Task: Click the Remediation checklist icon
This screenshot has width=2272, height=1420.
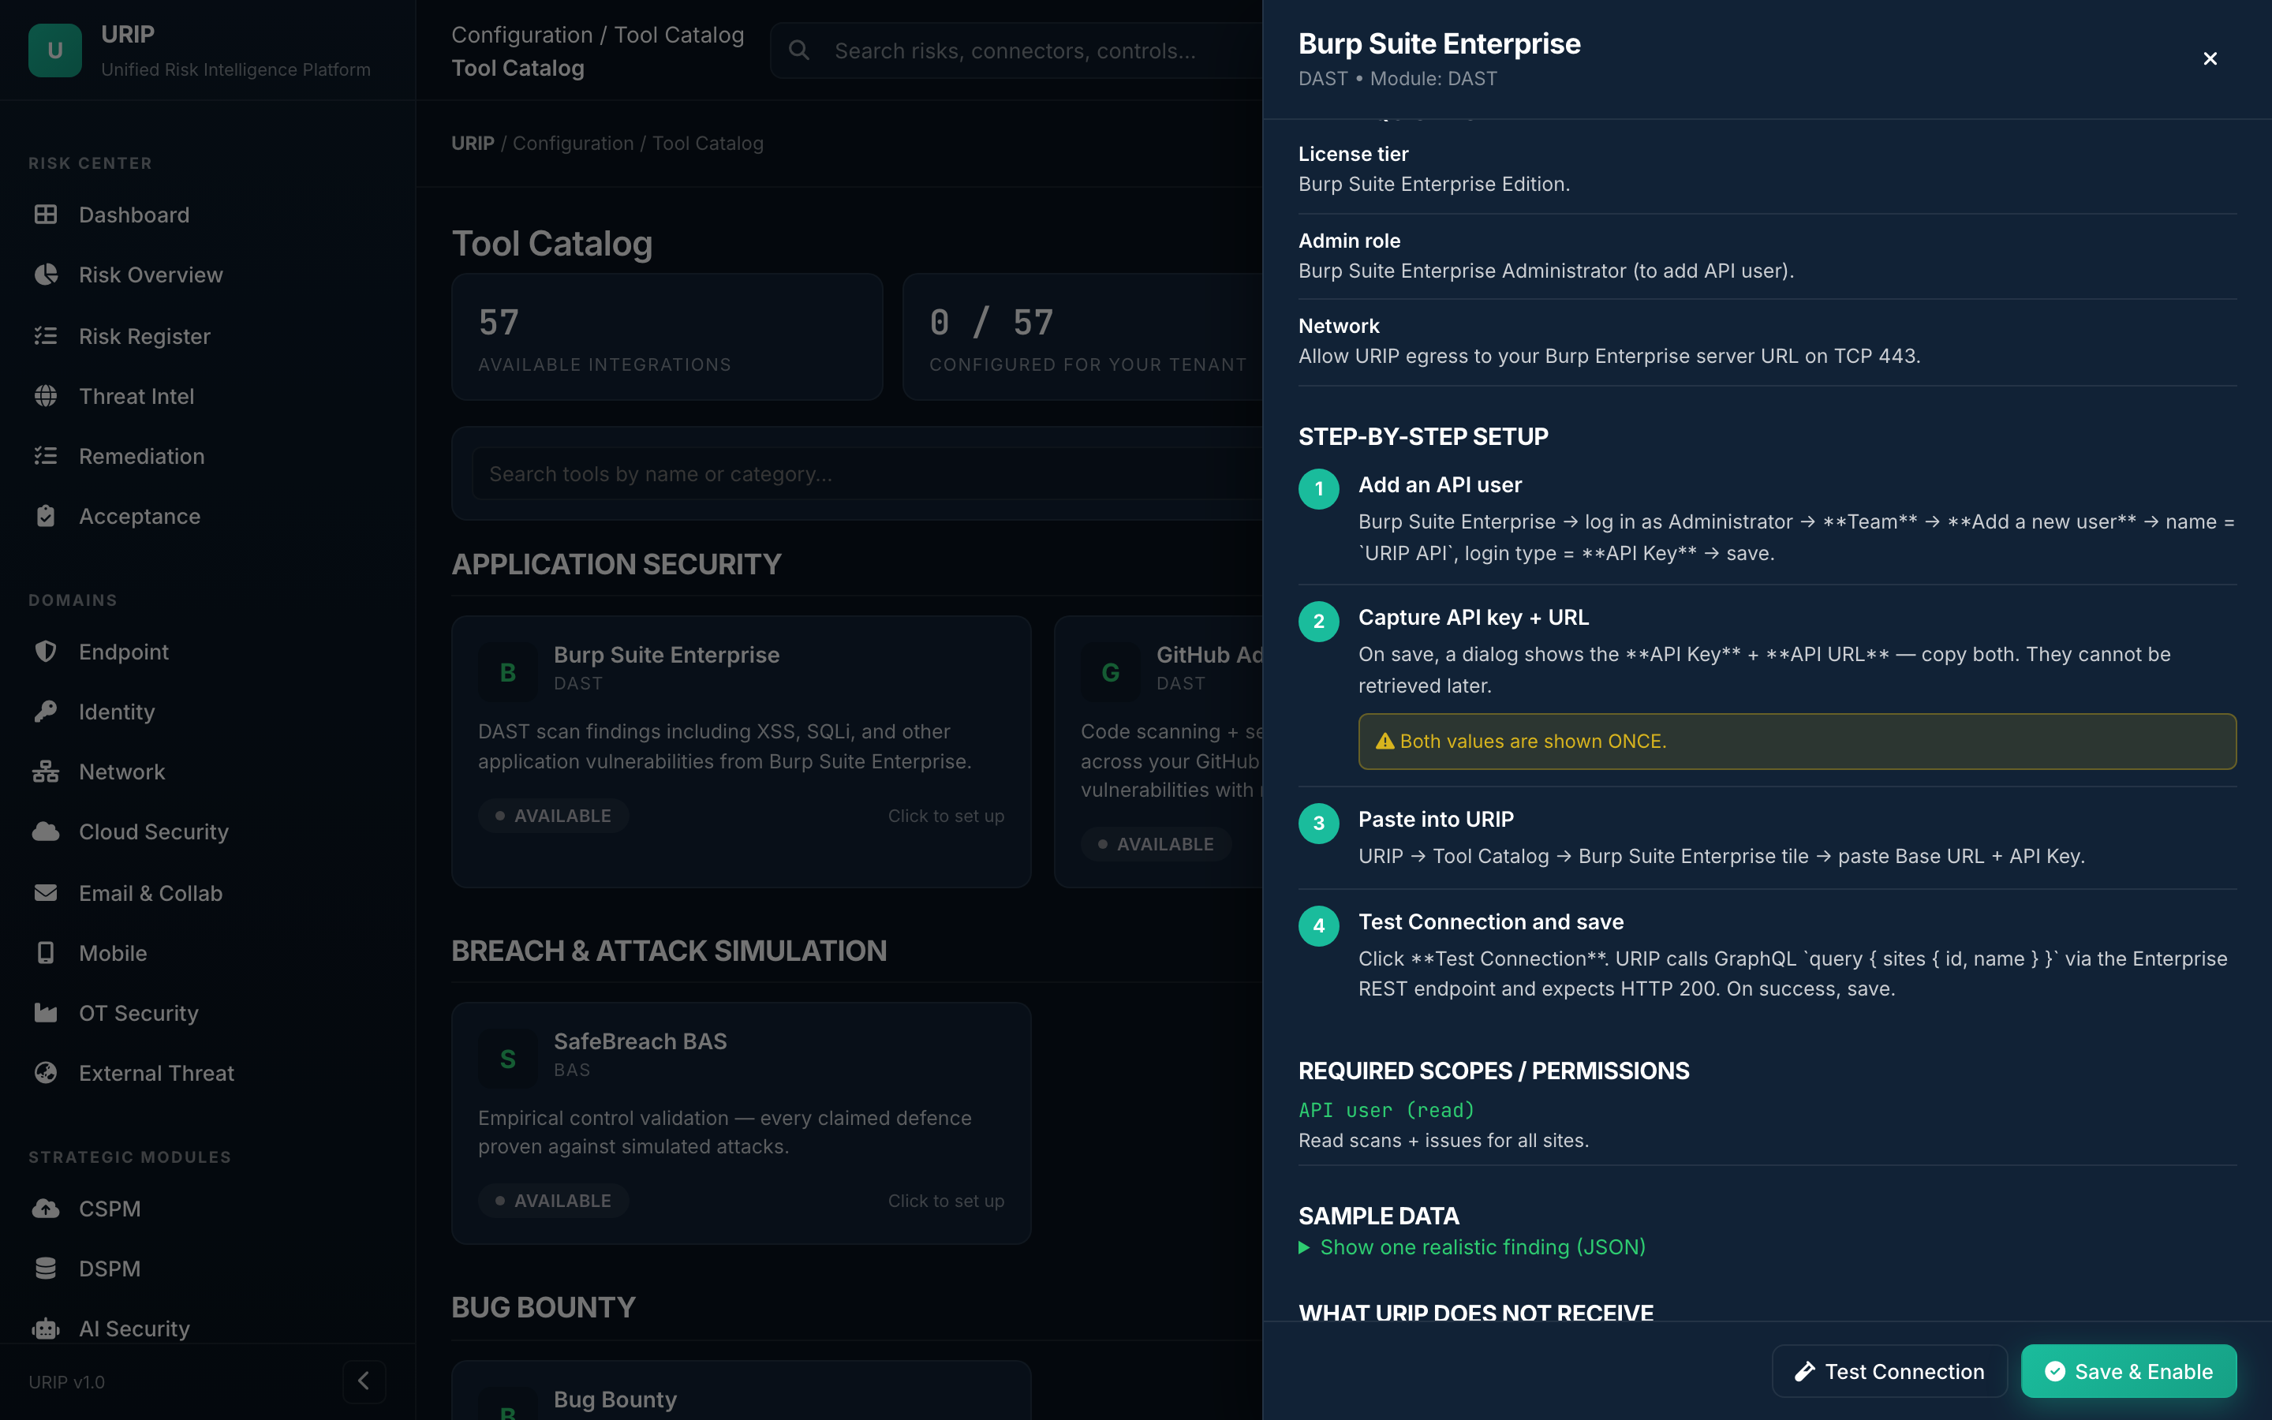Action: pyautogui.click(x=46, y=455)
